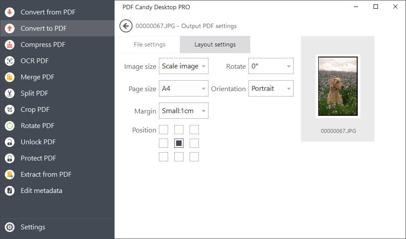Open the Split PDF menu label
406x239 pixels.
tap(34, 93)
